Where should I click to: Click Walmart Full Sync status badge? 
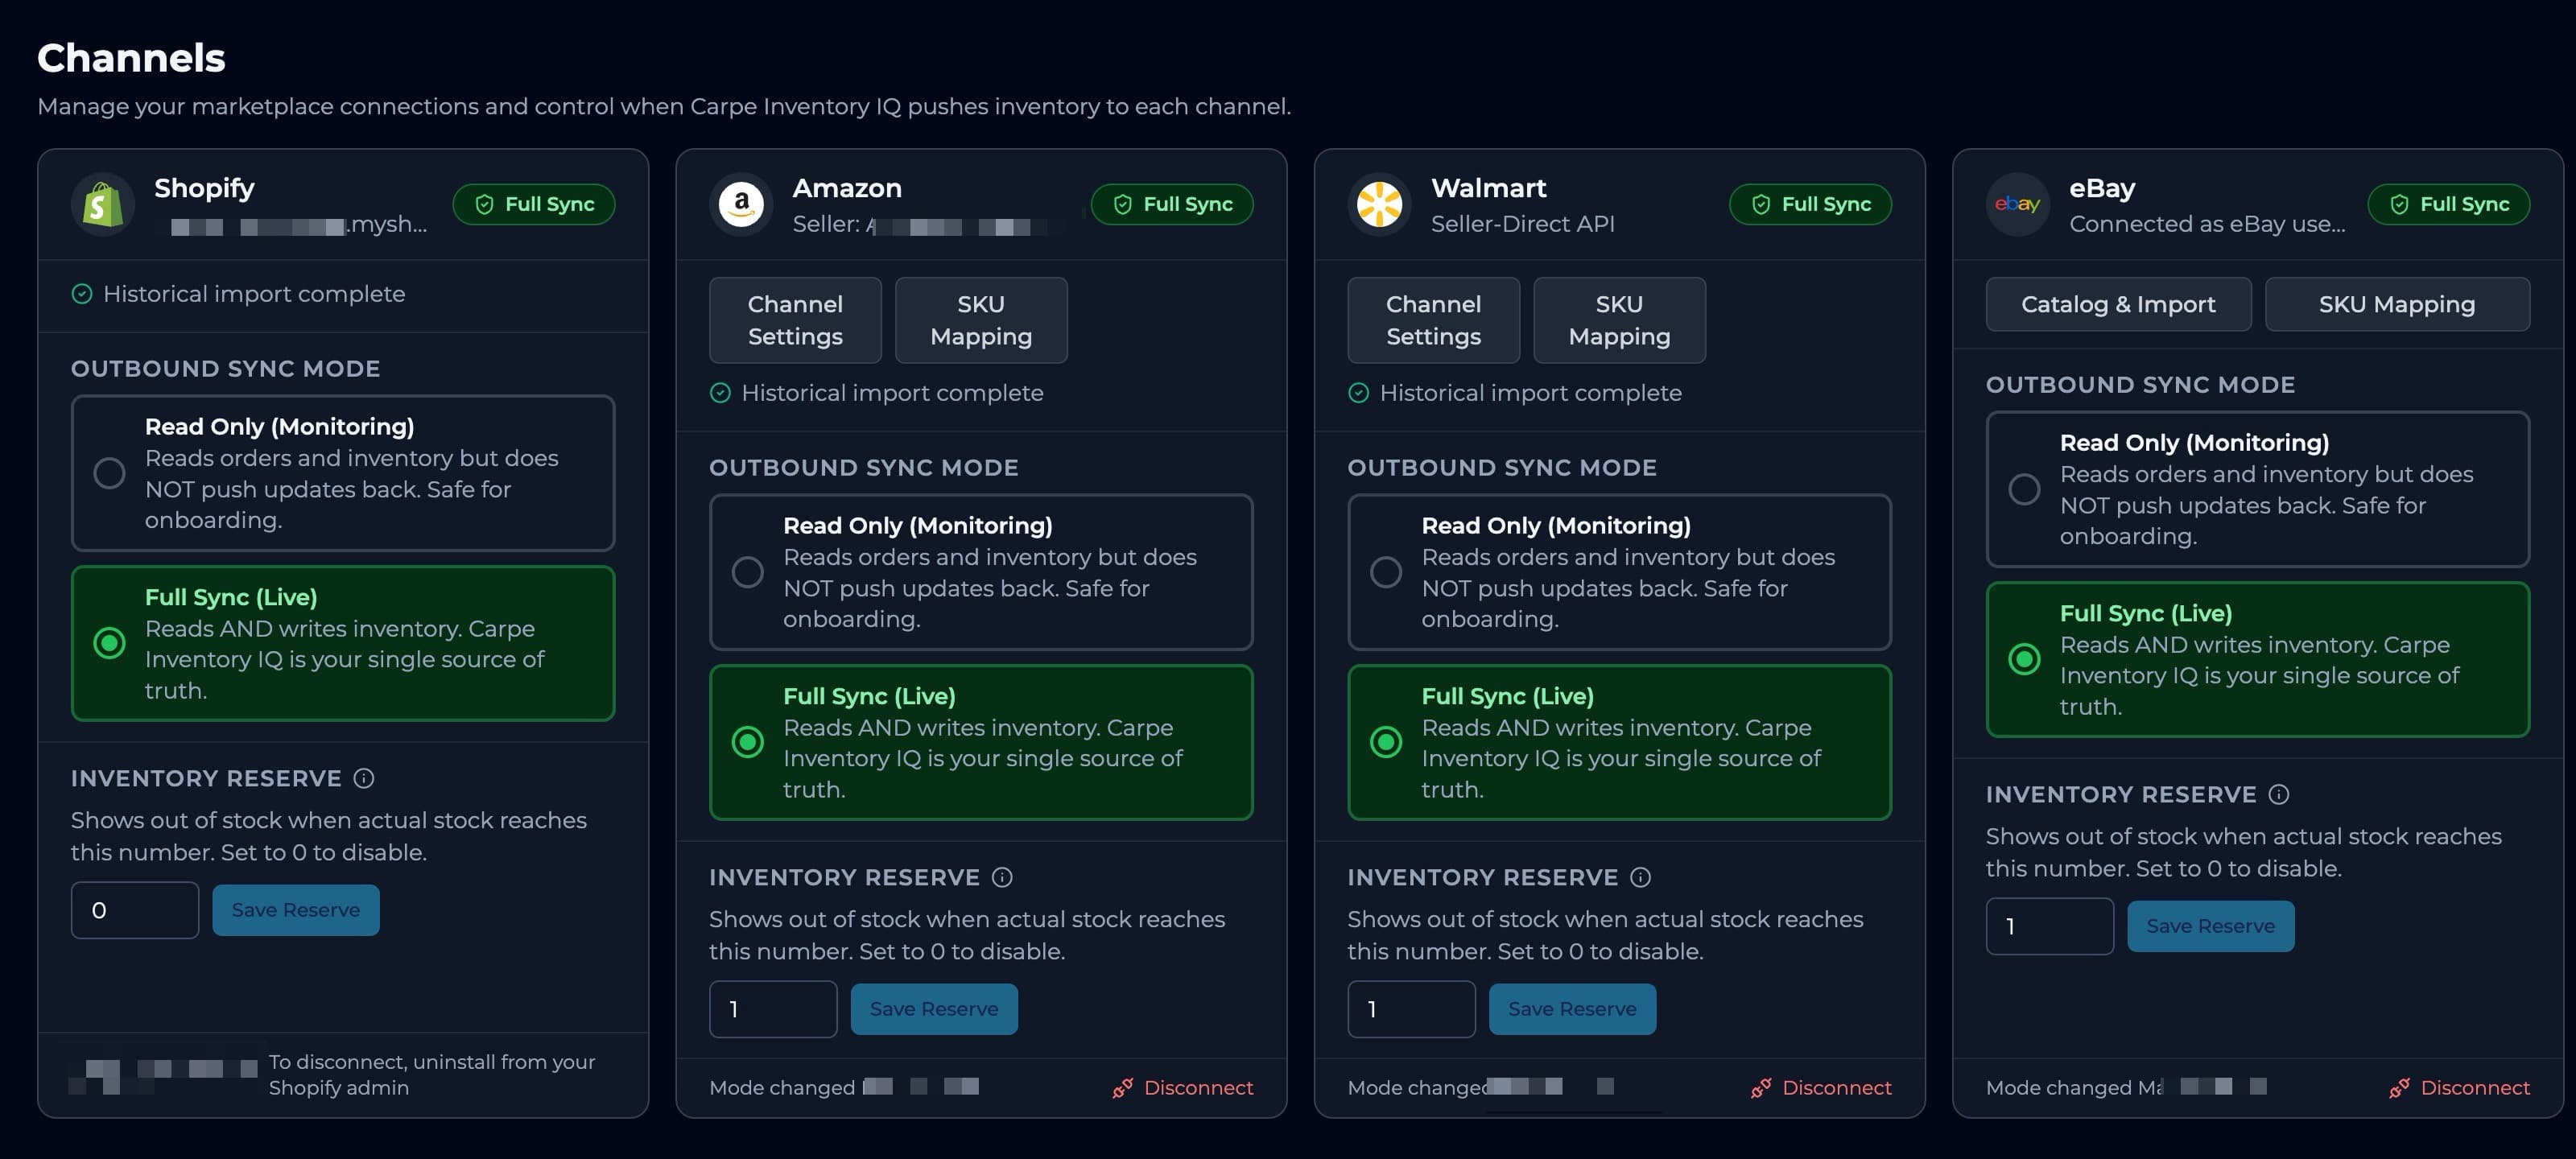1810,204
